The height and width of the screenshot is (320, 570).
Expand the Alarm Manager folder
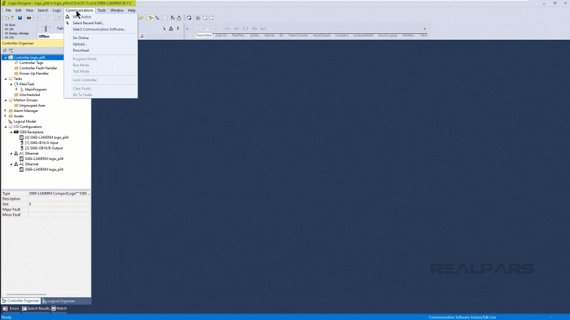(x=5, y=111)
